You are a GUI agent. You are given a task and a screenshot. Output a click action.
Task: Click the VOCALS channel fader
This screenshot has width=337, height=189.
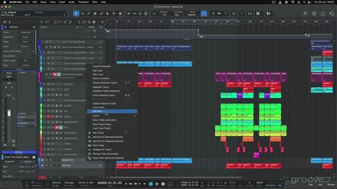9,113
